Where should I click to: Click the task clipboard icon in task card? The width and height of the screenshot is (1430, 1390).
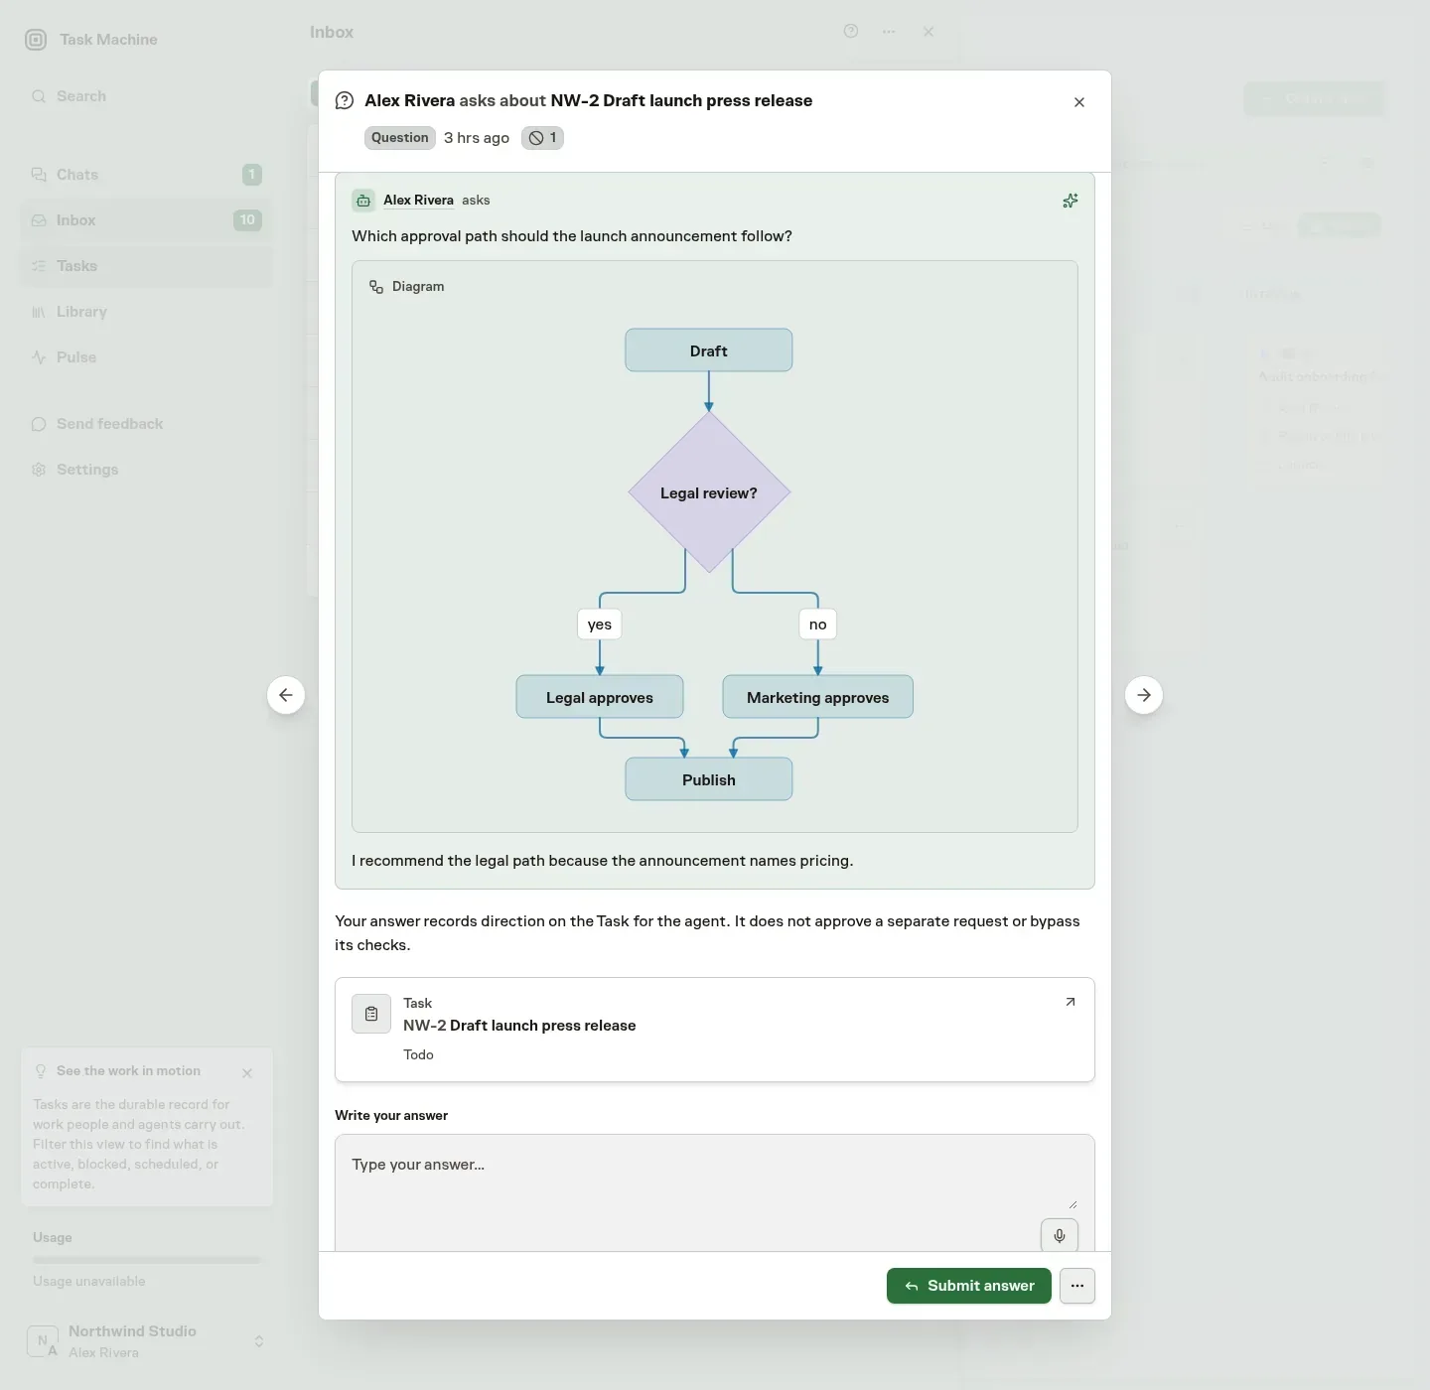[371, 1014]
